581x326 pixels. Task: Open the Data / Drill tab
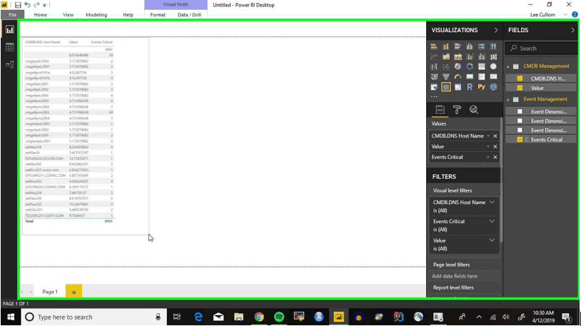point(189,15)
